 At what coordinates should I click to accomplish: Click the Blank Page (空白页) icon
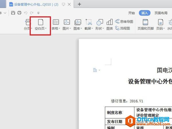(40, 22)
